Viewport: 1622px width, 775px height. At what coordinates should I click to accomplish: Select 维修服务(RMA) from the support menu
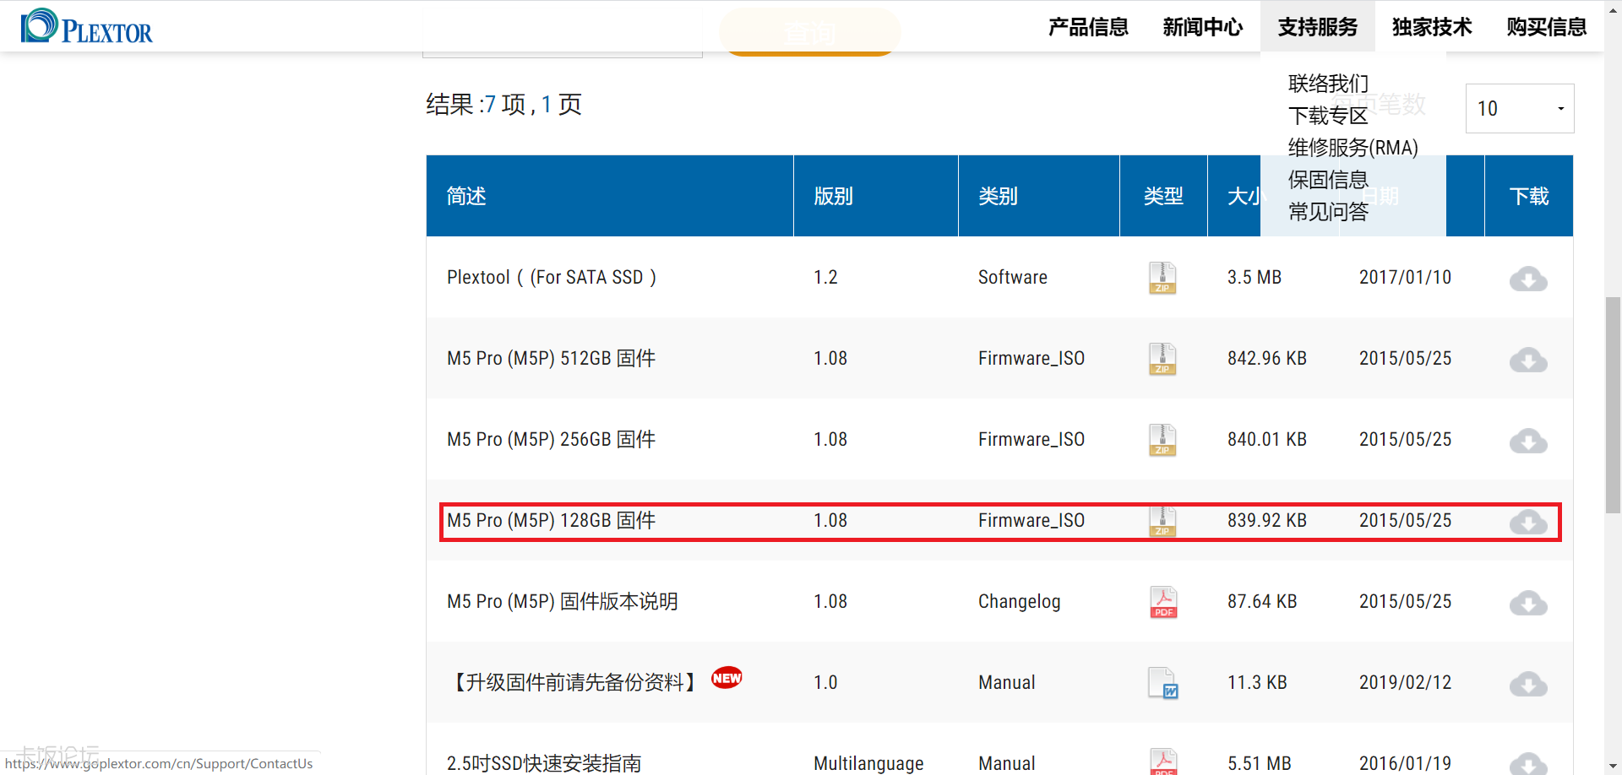[x=1353, y=148]
